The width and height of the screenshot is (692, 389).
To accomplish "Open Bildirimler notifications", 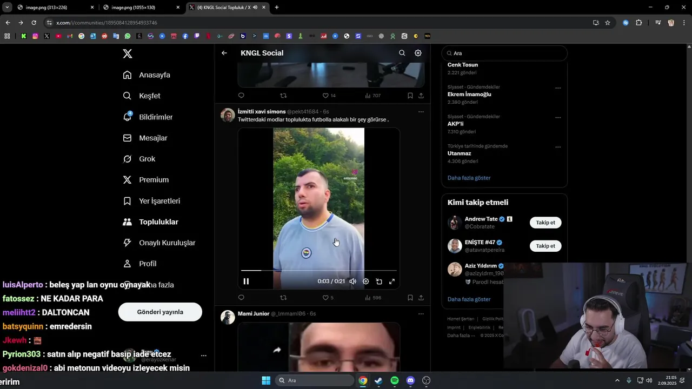I will click(148, 117).
